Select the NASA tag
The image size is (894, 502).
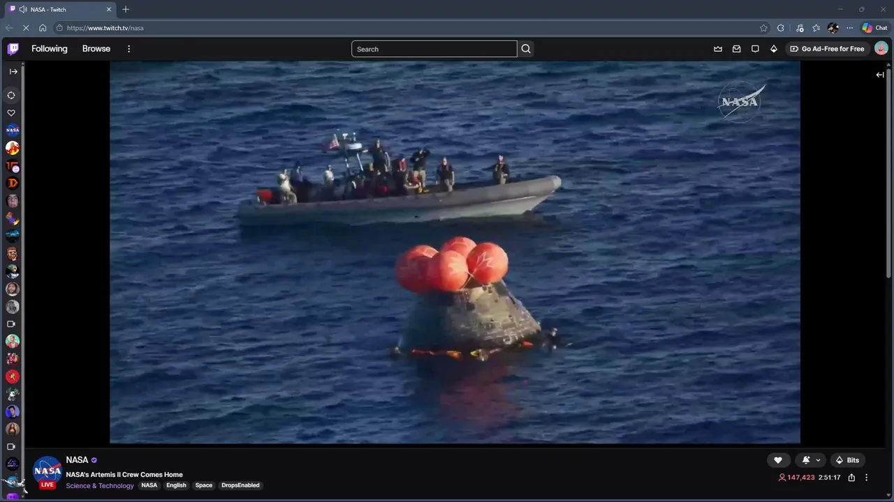point(149,485)
